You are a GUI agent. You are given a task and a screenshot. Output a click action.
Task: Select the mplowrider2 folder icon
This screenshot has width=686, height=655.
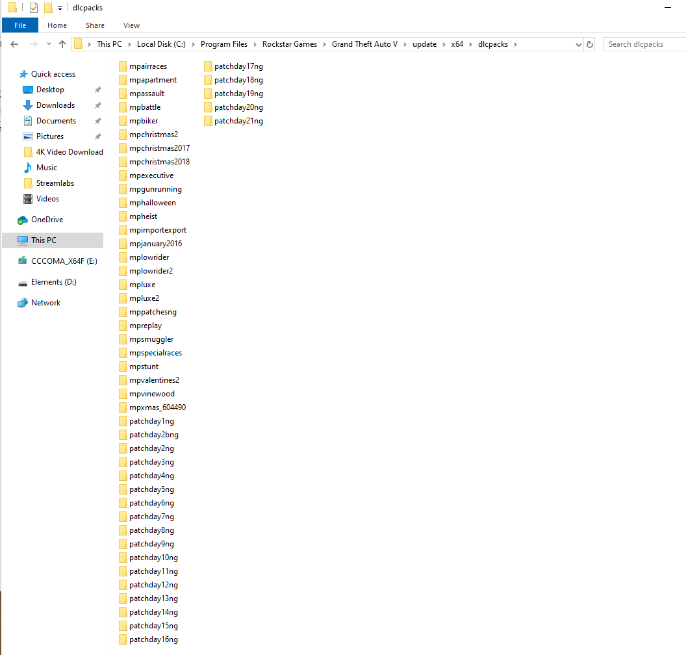(x=123, y=271)
